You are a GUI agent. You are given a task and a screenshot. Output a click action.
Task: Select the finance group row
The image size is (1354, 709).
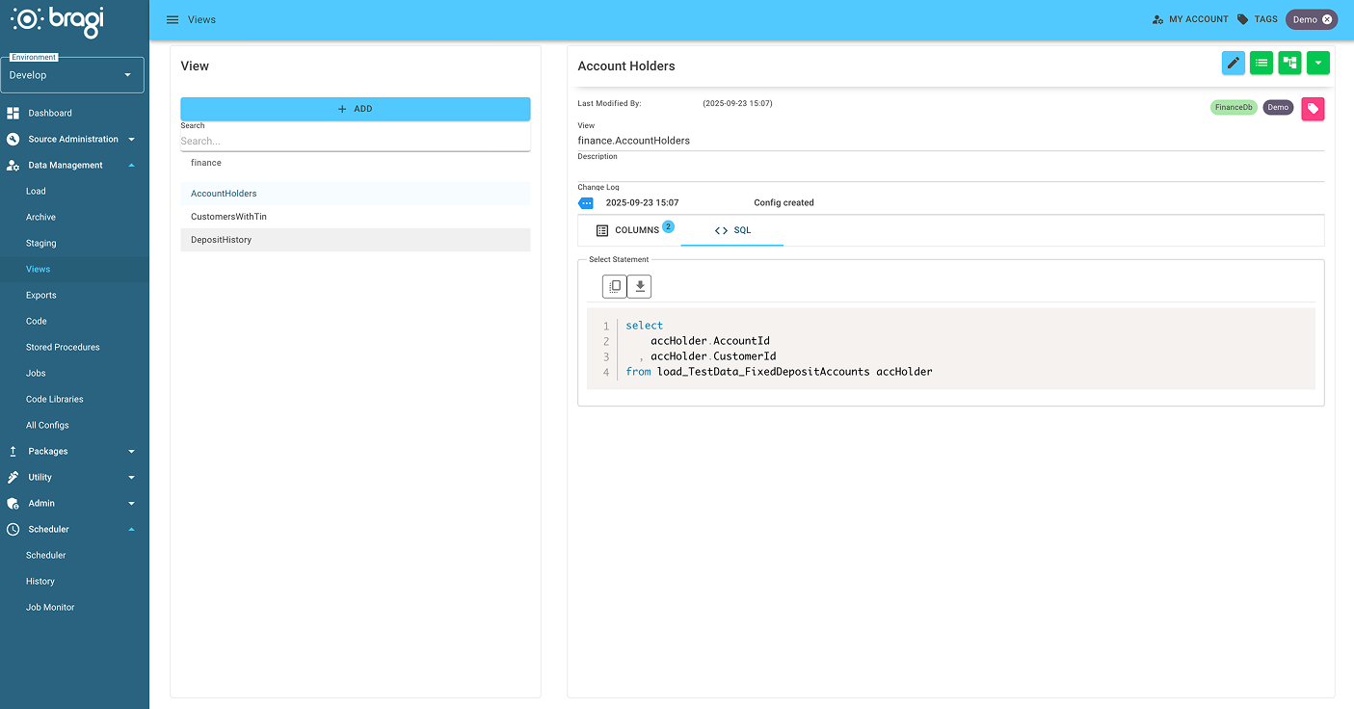point(356,163)
